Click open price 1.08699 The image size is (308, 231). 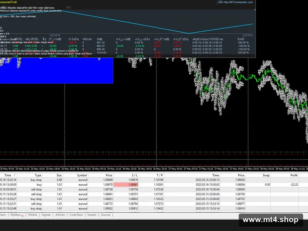coord(108,180)
